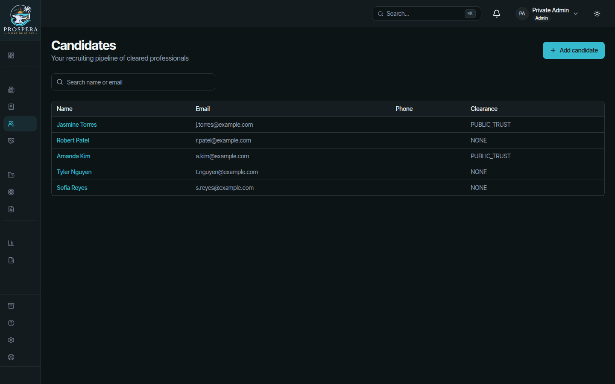Click the Clearance column header
The height and width of the screenshot is (384, 615).
484,109
